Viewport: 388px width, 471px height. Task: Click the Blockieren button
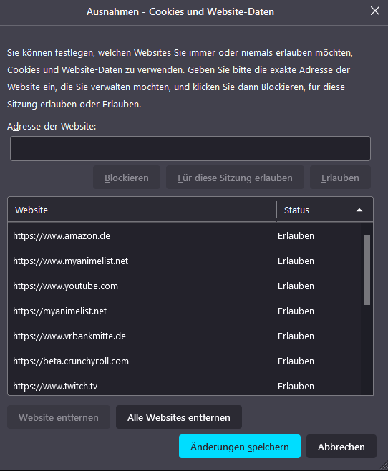[127, 178]
